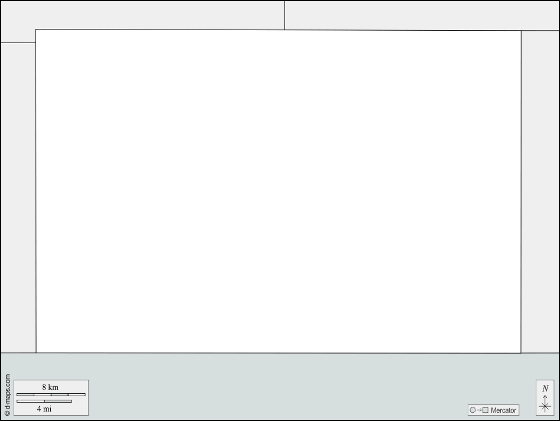Screen dimensions: 560x421
Task: Click the square icon beside Mercator
Action: tap(485, 410)
